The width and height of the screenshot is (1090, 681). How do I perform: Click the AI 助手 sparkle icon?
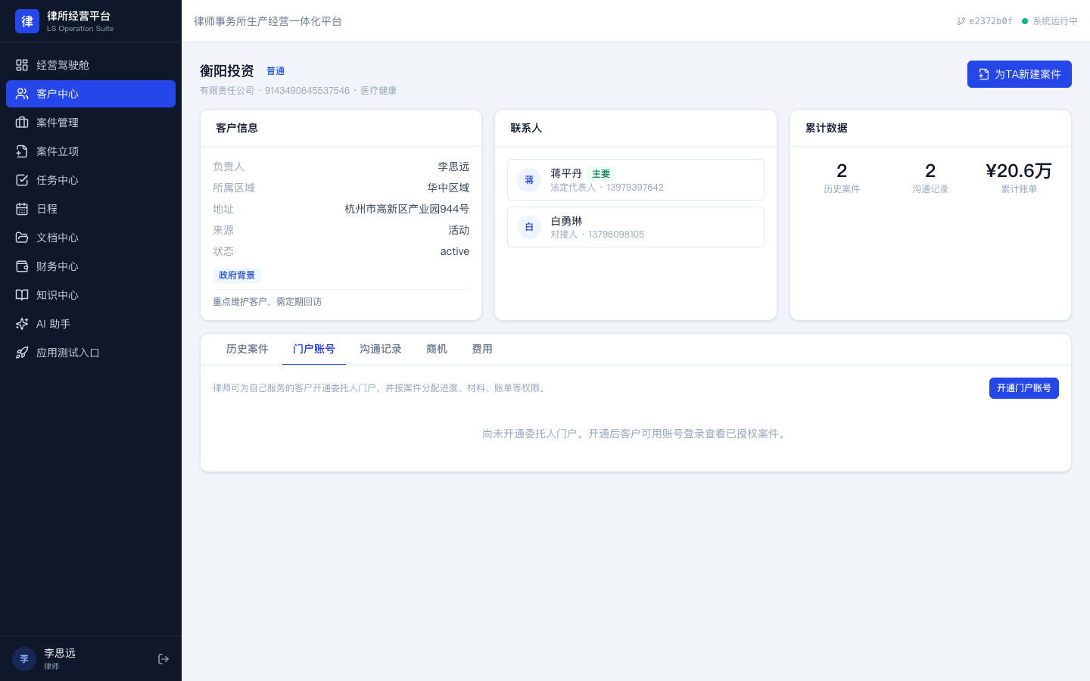(x=22, y=324)
